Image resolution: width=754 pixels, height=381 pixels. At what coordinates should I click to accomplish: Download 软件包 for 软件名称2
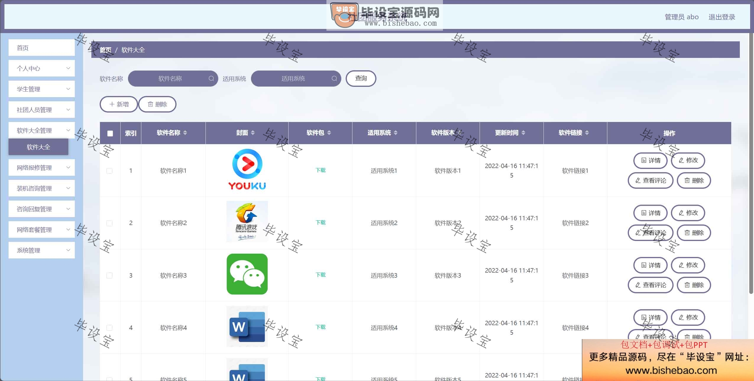[x=321, y=222]
